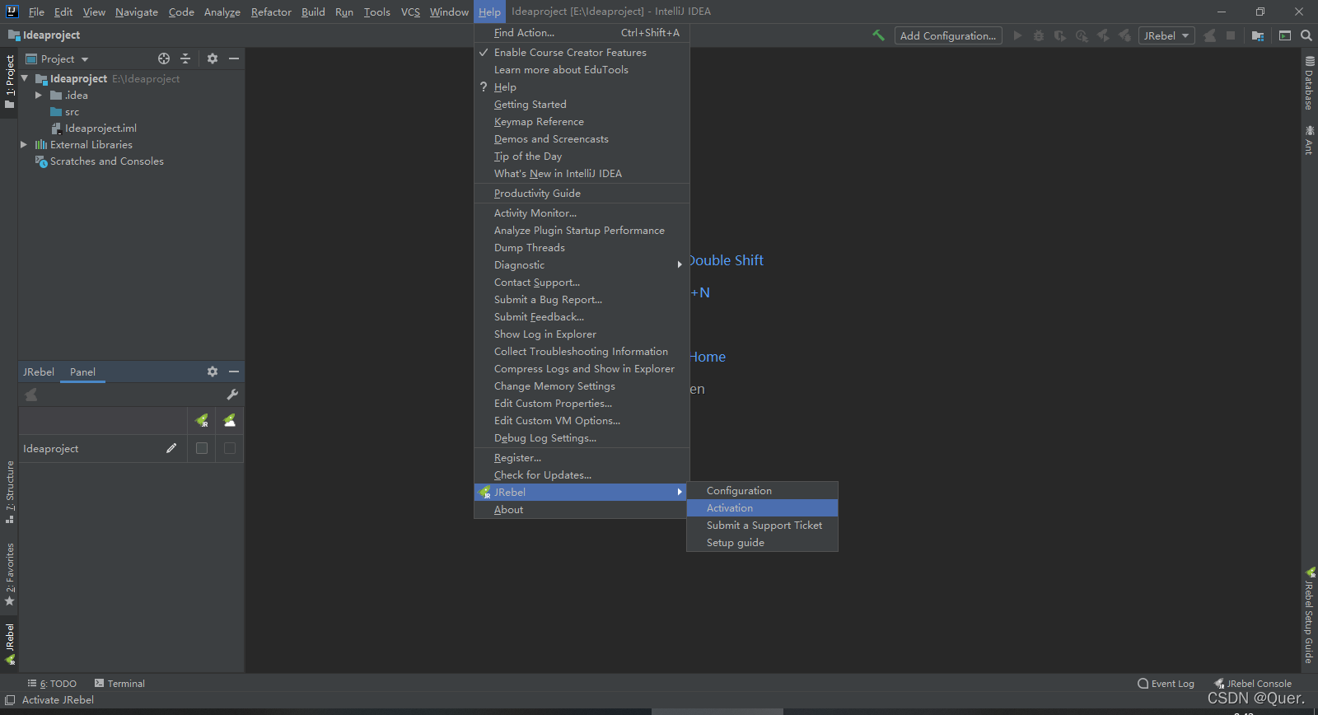
Task: Click the green Build Project hammer icon
Action: [878, 35]
